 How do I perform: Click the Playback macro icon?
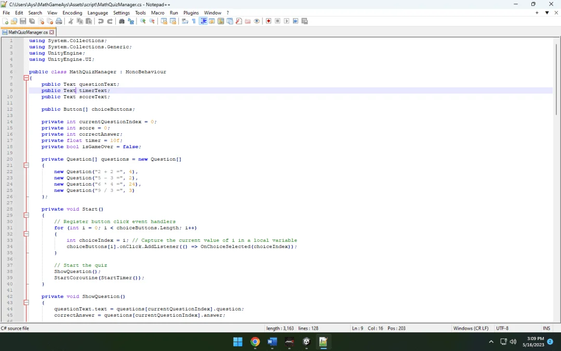(286, 21)
